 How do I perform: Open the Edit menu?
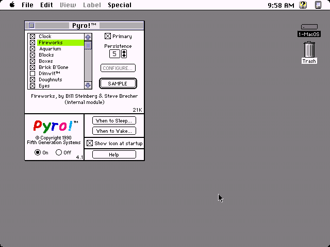point(46,5)
